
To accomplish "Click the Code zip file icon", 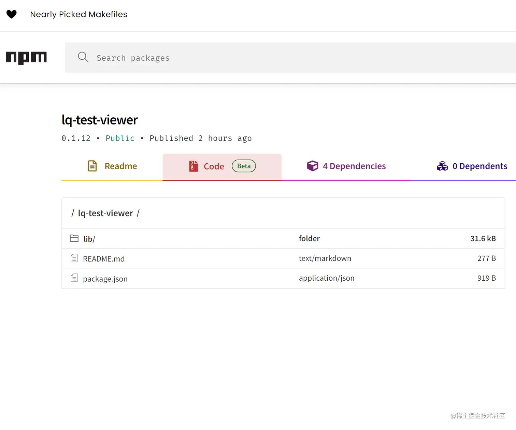I will (193, 166).
